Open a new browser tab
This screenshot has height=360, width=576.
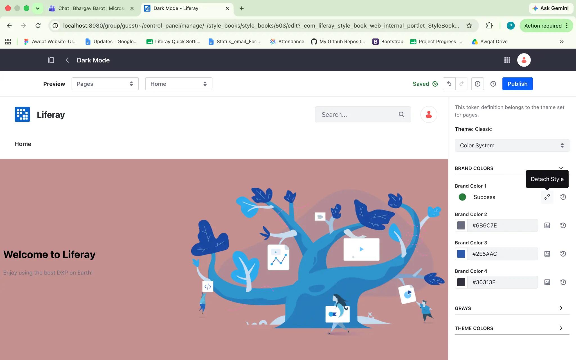click(241, 8)
